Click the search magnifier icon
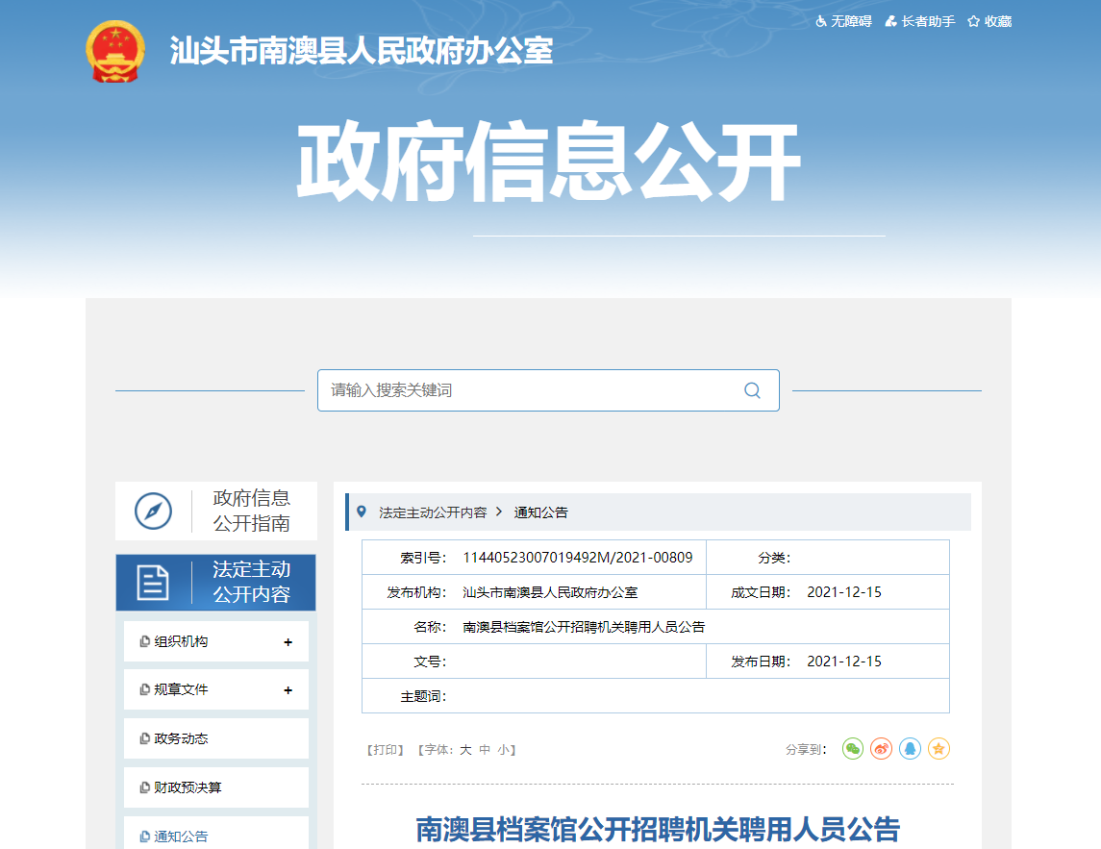The height and width of the screenshot is (849, 1101). coord(752,390)
